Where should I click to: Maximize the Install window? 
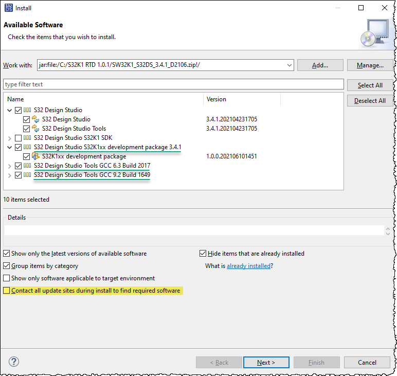point(361,8)
